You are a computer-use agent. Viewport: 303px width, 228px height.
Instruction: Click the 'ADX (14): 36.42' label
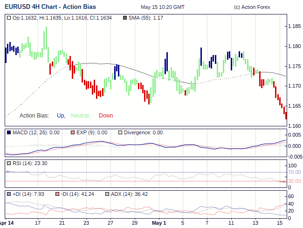point(129,194)
